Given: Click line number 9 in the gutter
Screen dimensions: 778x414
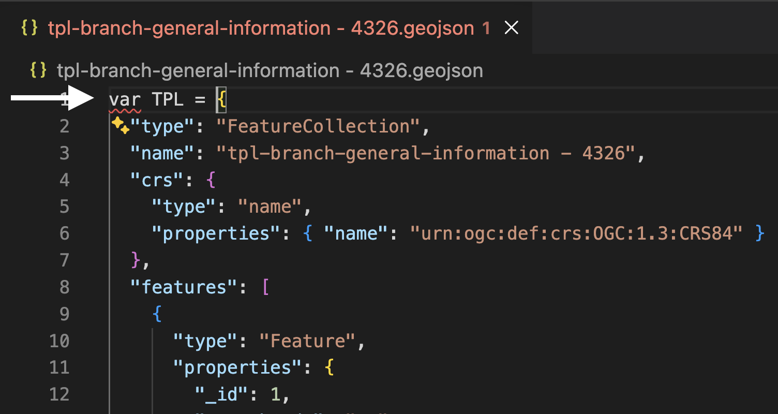Looking at the screenshot, I should click(x=65, y=314).
